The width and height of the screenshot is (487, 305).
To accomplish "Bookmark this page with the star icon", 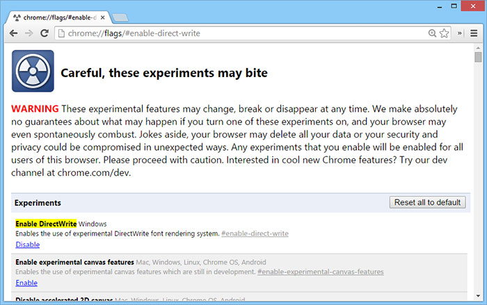I will 444,33.
